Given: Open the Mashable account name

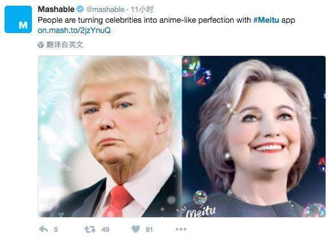Looking at the screenshot, I should coord(56,9).
